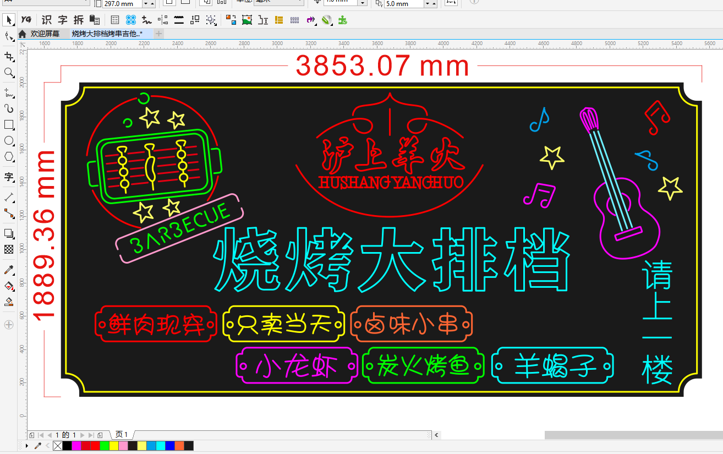This screenshot has width=723, height=454.
Task: Switch to the 页1 page tab
Action: coord(122,435)
